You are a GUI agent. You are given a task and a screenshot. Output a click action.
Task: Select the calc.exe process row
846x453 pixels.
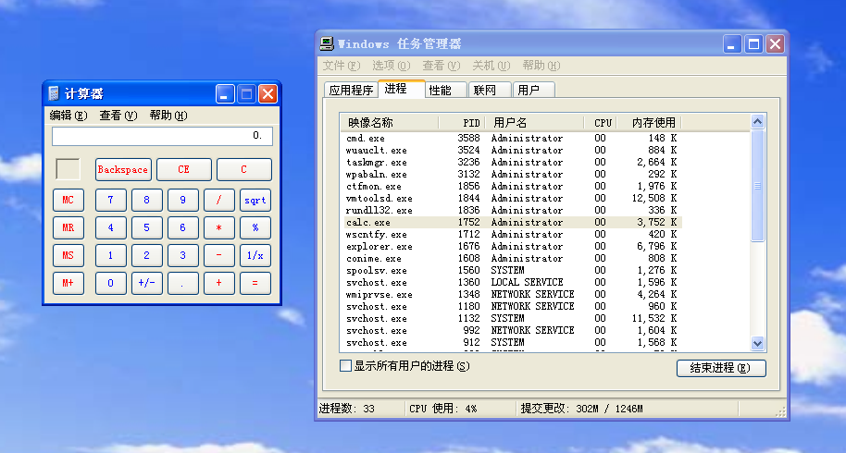coord(512,223)
